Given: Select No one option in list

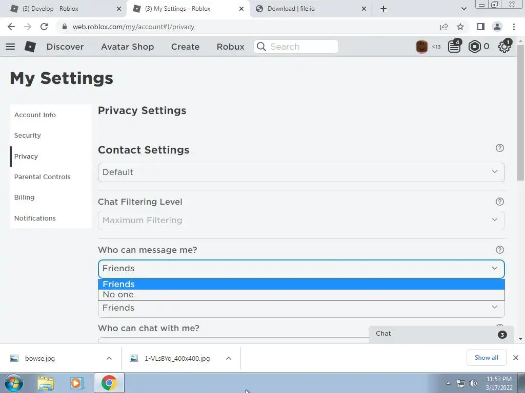Looking at the screenshot, I should pyautogui.click(x=301, y=294).
